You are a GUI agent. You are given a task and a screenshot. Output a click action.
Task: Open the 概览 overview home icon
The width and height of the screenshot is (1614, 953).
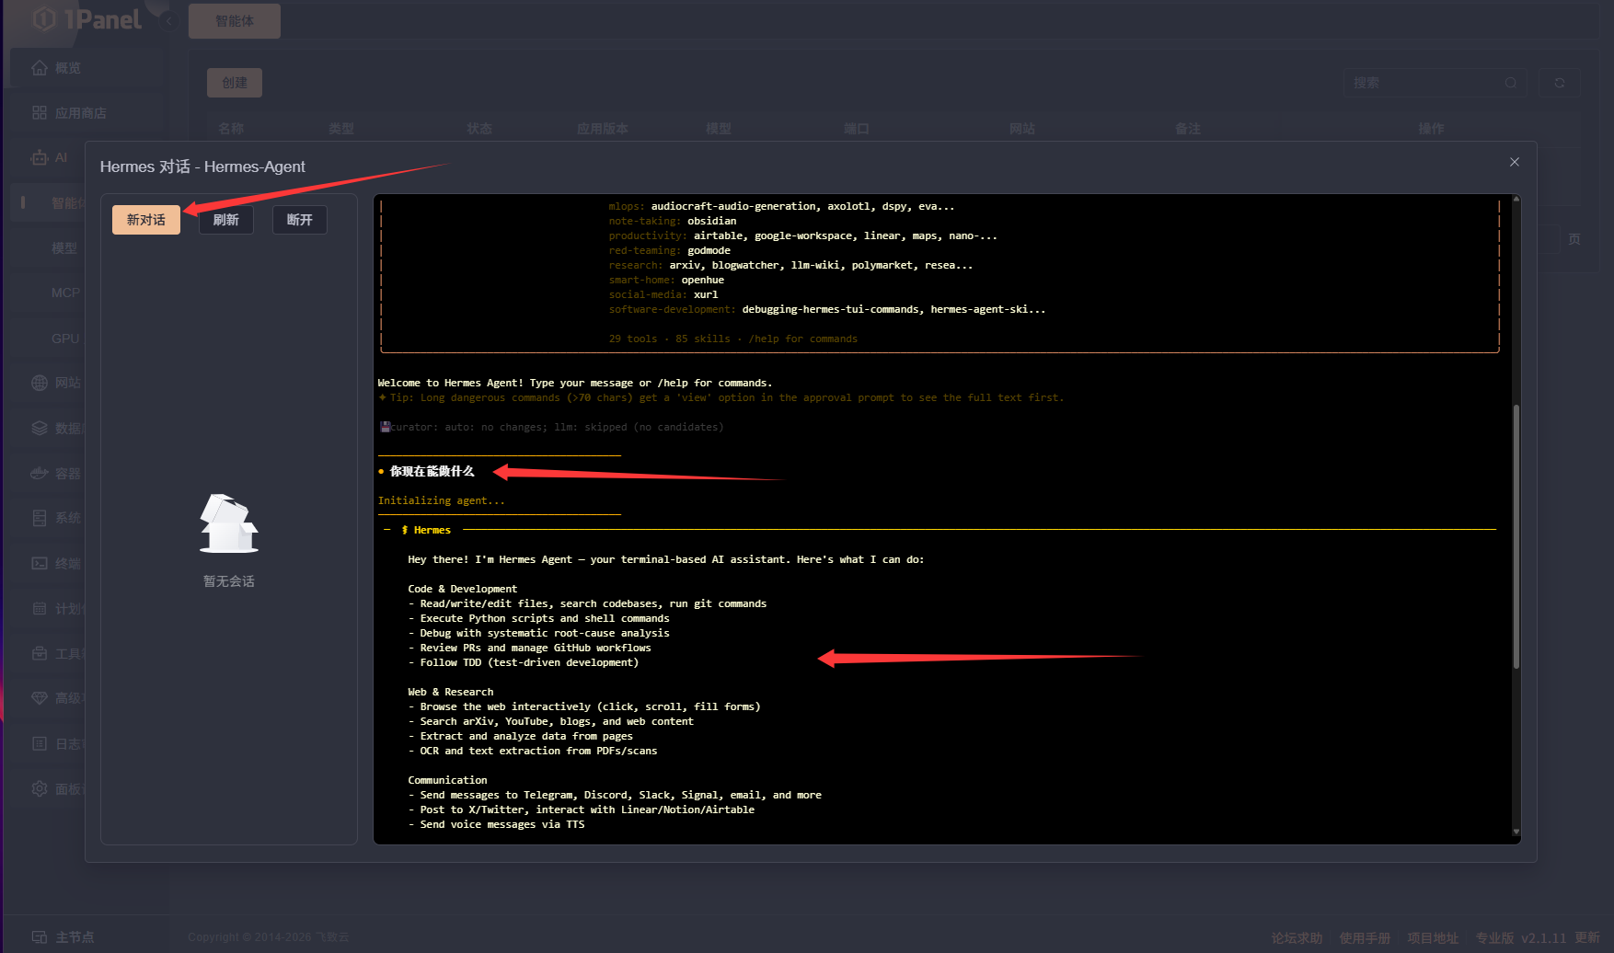pyautogui.click(x=40, y=68)
